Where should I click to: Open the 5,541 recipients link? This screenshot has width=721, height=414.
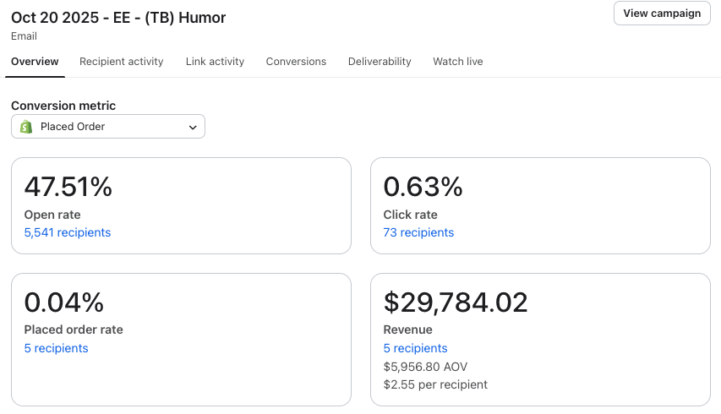[68, 232]
